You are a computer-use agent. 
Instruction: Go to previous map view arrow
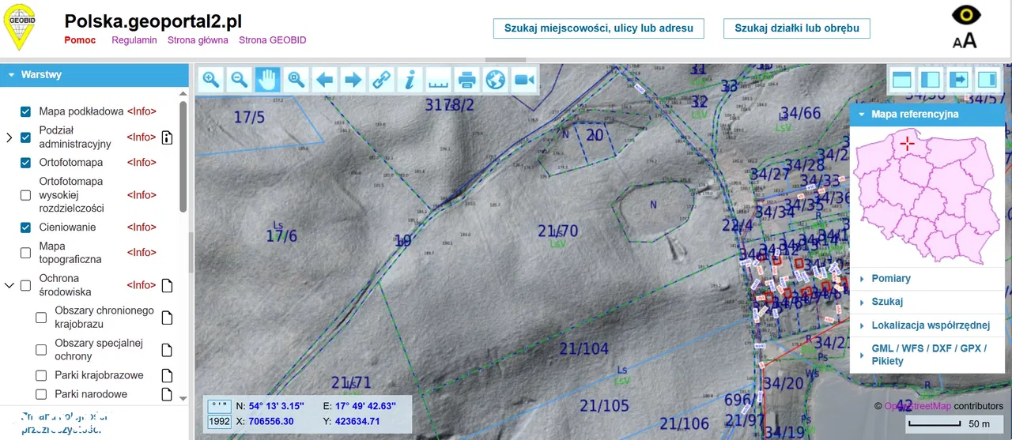coord(324,79)
